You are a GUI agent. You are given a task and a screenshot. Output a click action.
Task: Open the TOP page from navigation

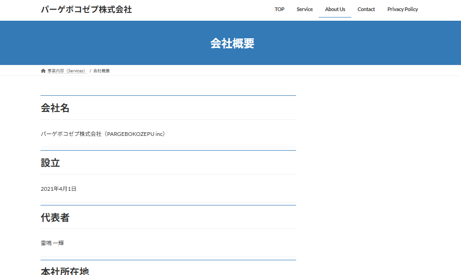pyautogui.click(x=279, y=9)
